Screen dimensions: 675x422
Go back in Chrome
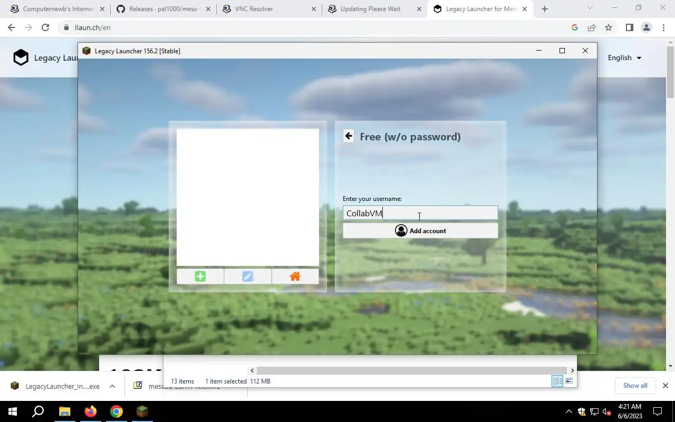pyautogui.click(x=12, y=27)
